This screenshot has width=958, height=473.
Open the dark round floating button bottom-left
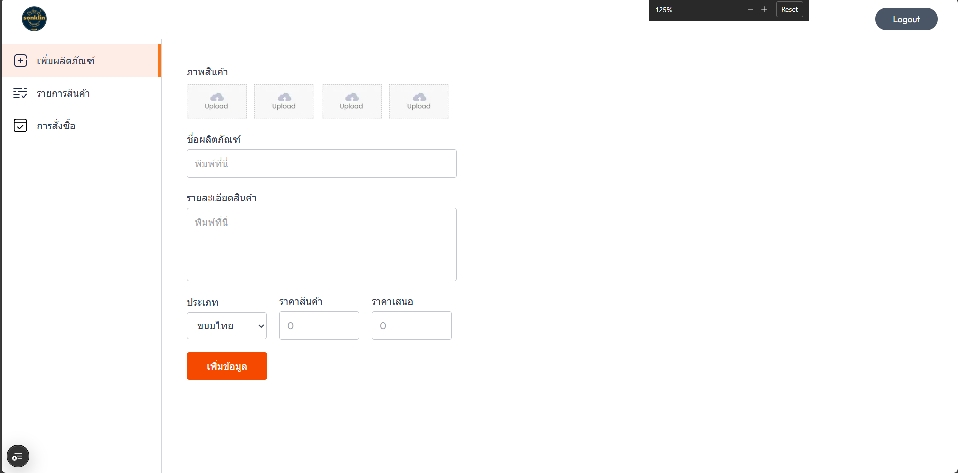[x=18, y=456]
